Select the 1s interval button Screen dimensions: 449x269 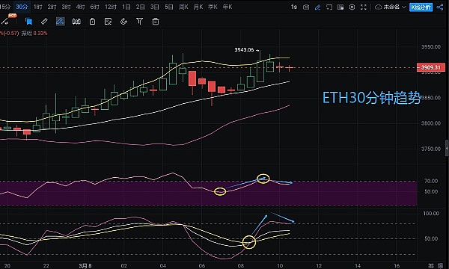pos(294,7)
